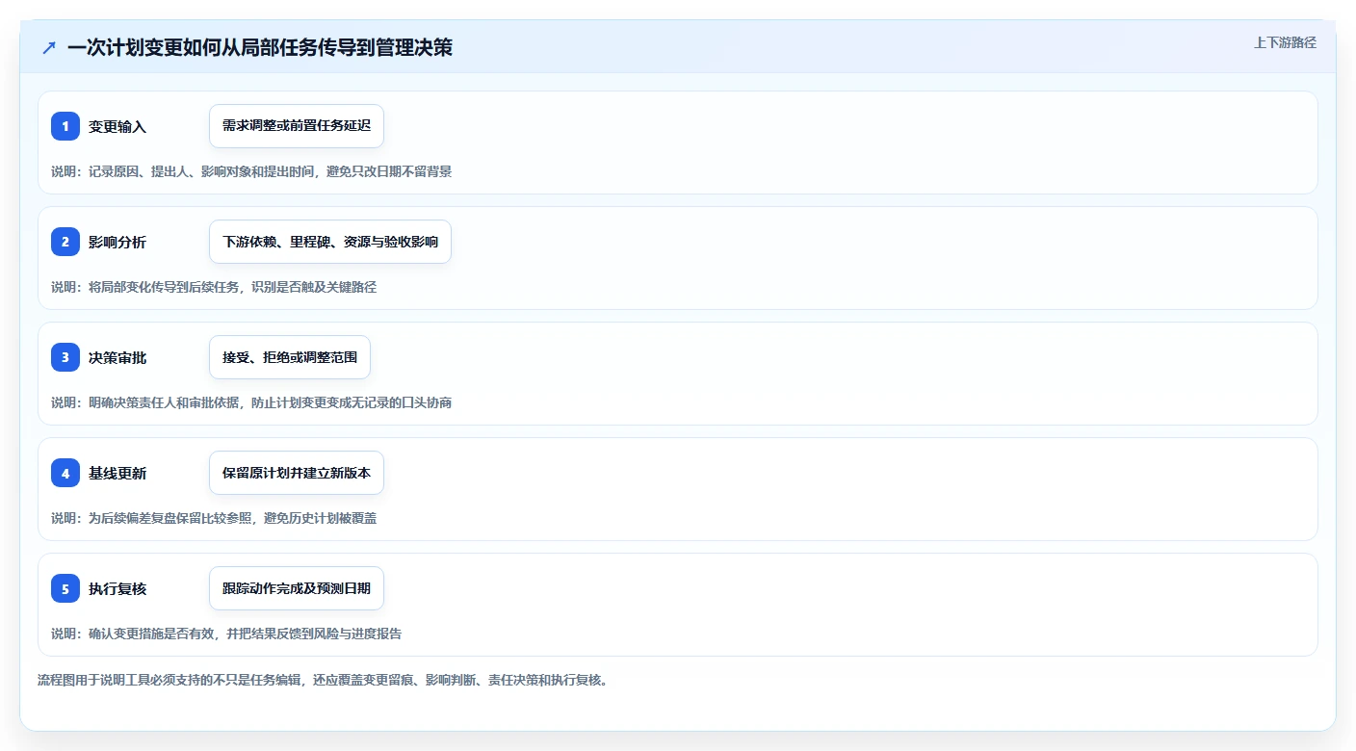Click the 跟踪动作完成及预测日期 chip
The width and height of the screenshot is (1356, 751).
[x=297, y=588]
